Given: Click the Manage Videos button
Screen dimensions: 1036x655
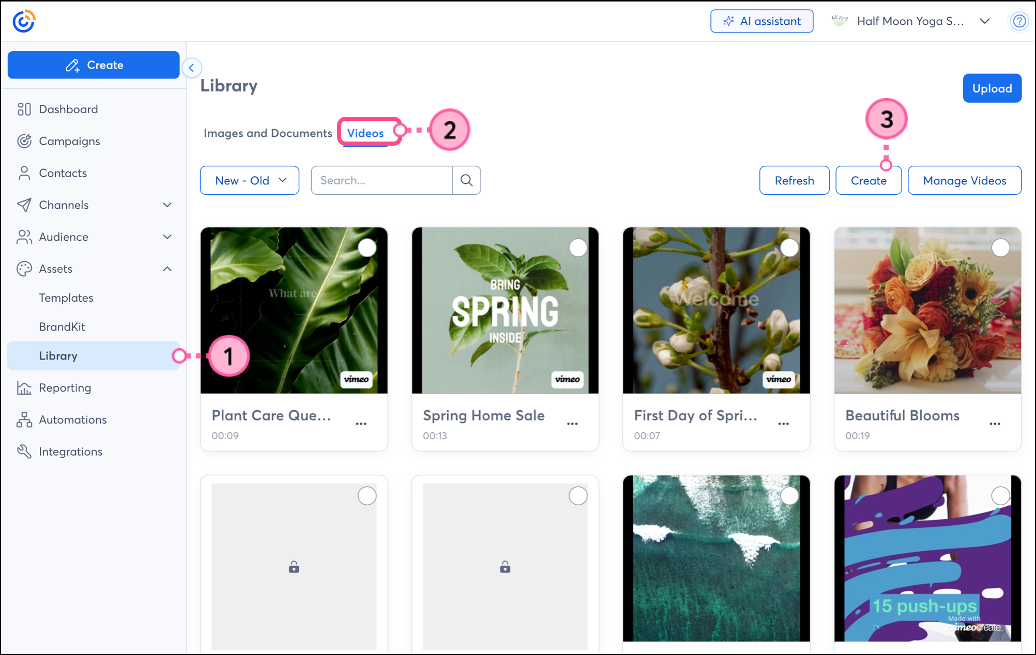Looking at the screenshot, I should pyautogui.click(x=964, y=180).
